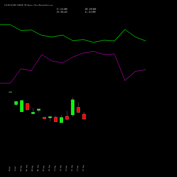Select the 11 Aug date label
Screen dimensions: 177x177
point(55,169)
